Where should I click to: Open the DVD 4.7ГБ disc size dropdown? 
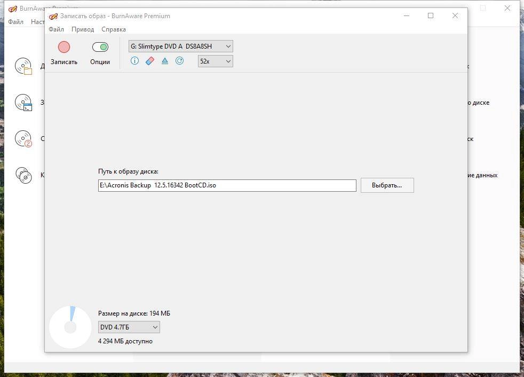129,327
